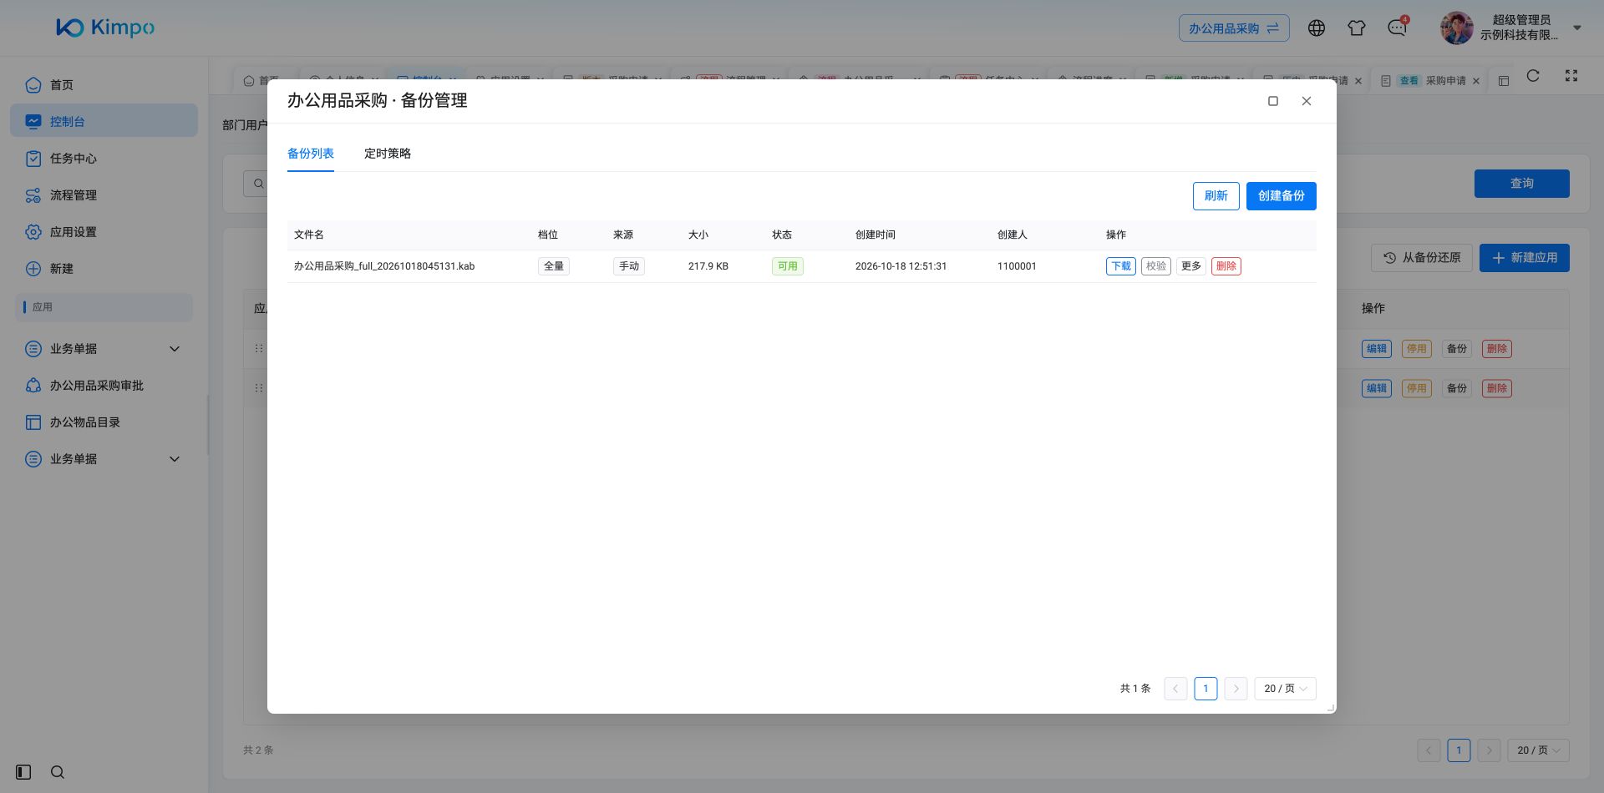Open the globe language selector
1604x793 pixels.
[x=1317, y=28]
